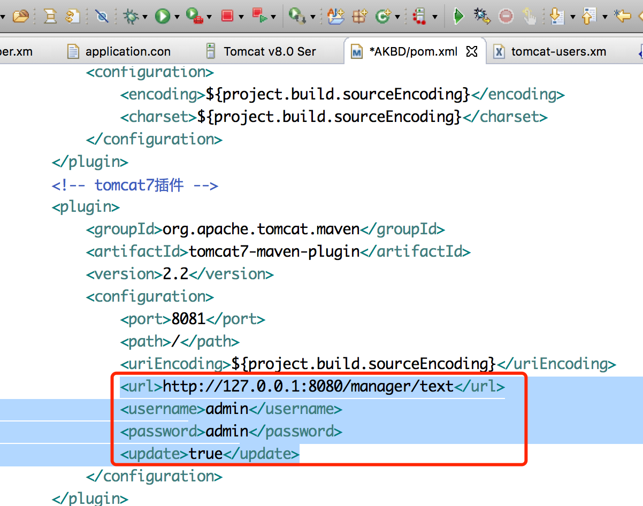Image resolution: width=643 pixels, height=506 pixels.
Task: Launch External Tools with toolbox icon
Action: pos(195,17)
